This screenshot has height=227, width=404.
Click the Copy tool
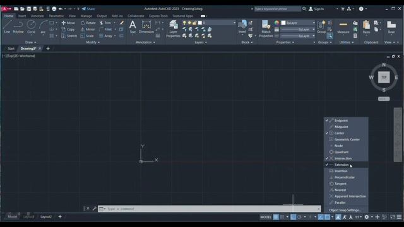[x=68, y=30]
